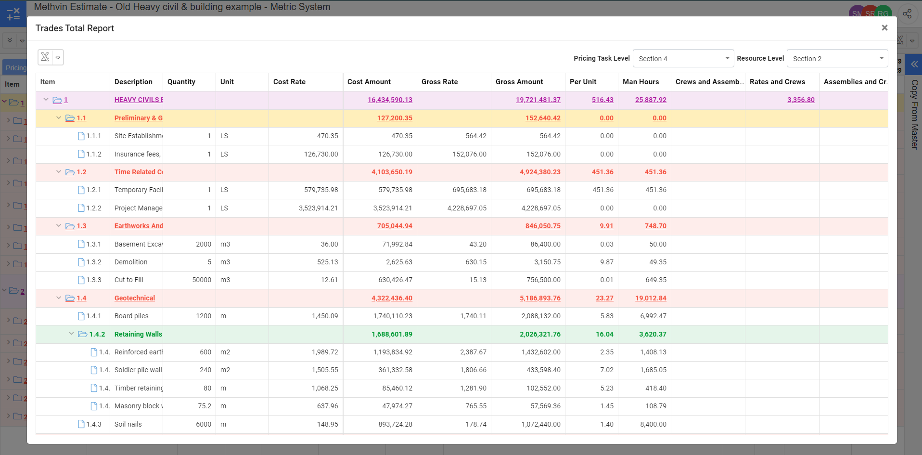This screenshot has height=455, width=922.
Task: Collapse section 1.1 Preliminary row
Action: (x=59, y=118)
